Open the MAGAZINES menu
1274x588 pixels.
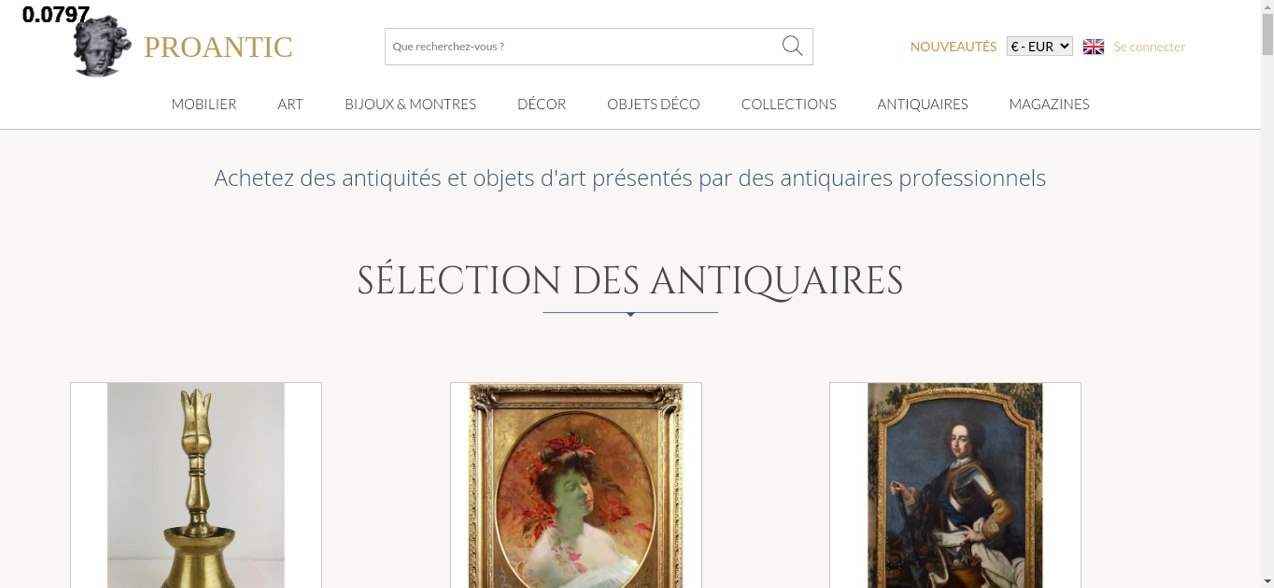coord(1049,104)
